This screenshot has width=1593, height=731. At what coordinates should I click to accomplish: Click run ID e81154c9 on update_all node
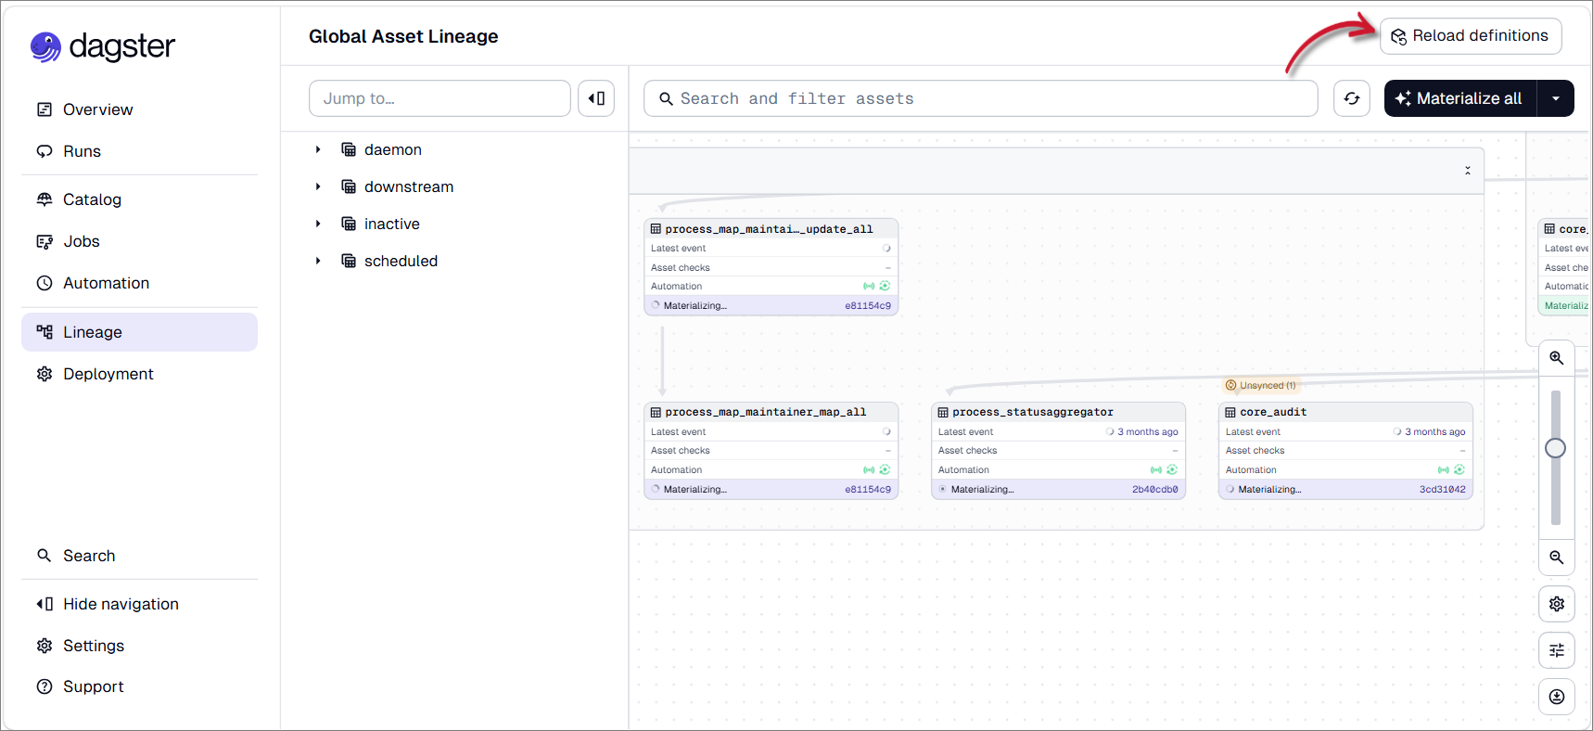(868, 305)
